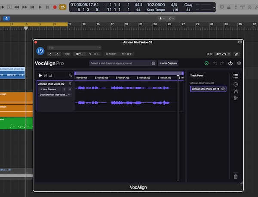Go to next plugin preset

coord(58,54)
